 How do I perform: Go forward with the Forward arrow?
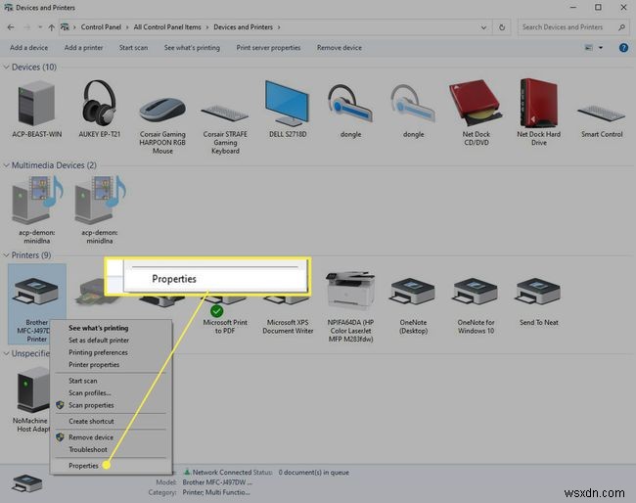pyautogui.click(x=27, y=27)
